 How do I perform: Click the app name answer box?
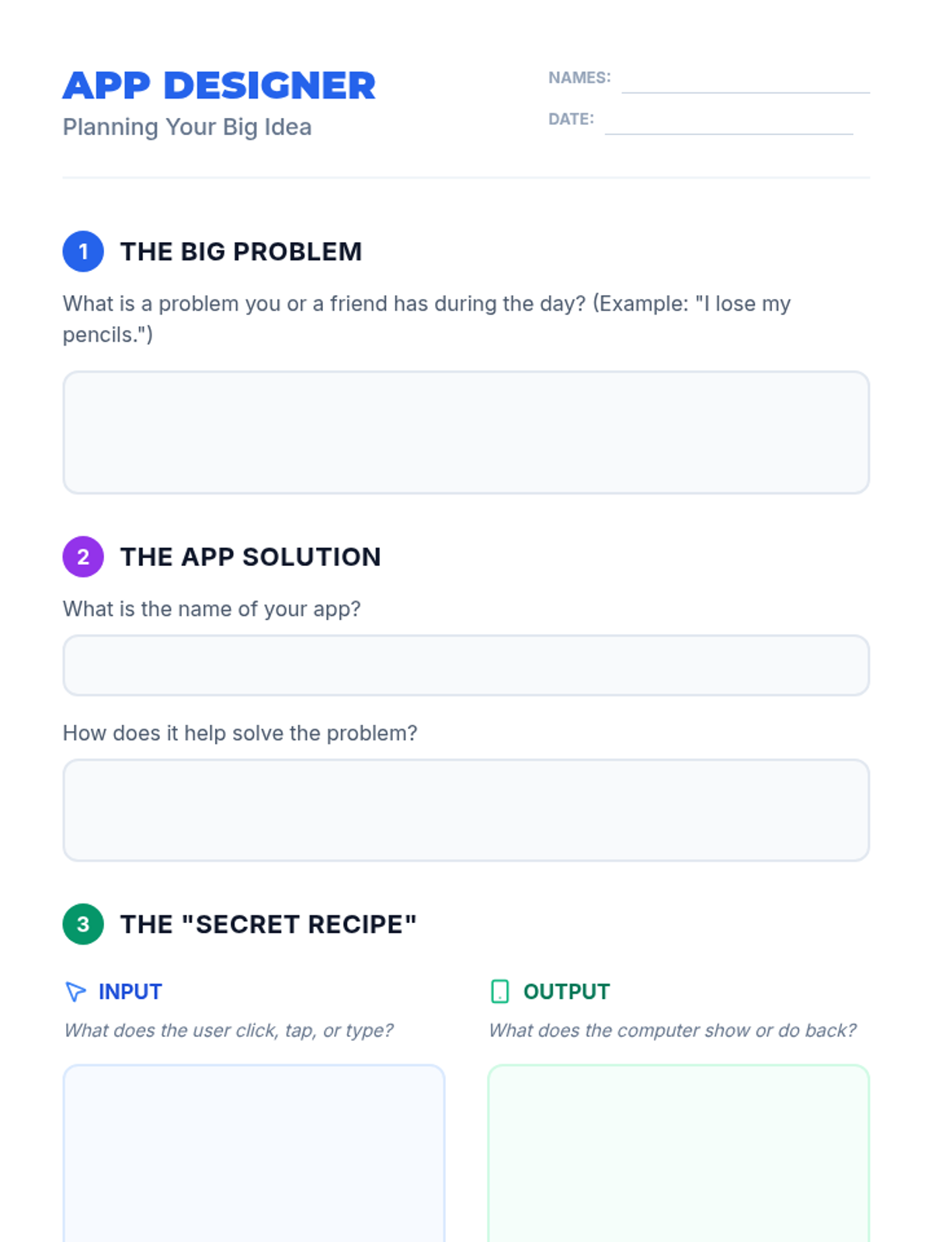point(466,665)
